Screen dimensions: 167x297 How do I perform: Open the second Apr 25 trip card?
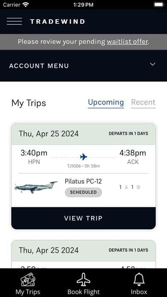(83, 254)
